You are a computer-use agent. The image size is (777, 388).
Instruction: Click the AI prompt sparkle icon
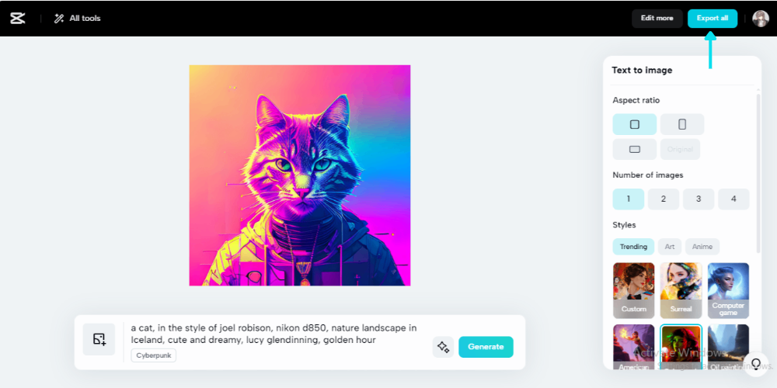tap(443, 347)
